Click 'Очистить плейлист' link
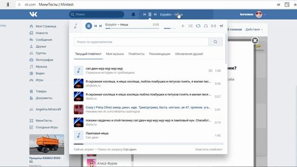 pyautogui.click(x=209, y=149)
